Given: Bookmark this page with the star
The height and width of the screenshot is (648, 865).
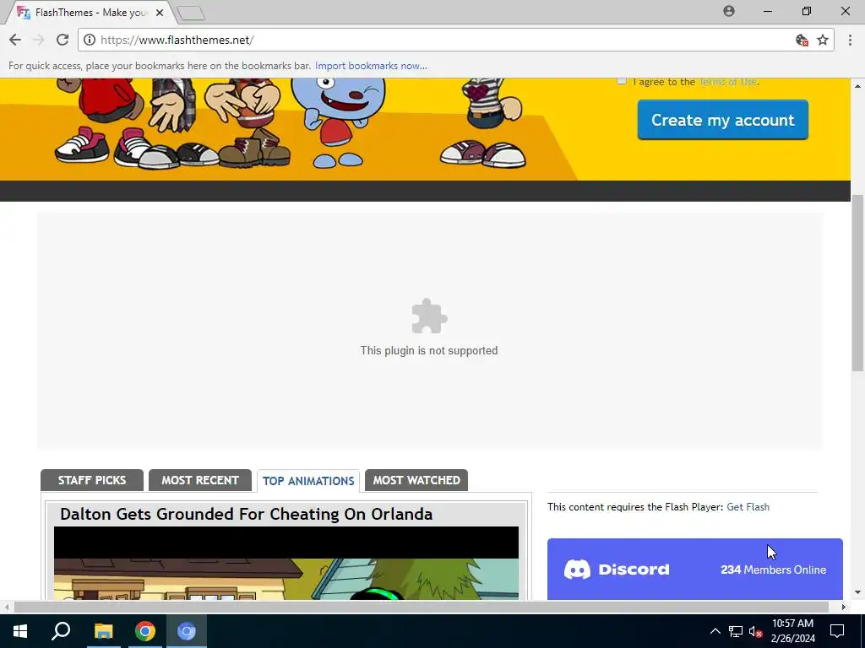Looking at the screenshot, I should tap(823, 40).
